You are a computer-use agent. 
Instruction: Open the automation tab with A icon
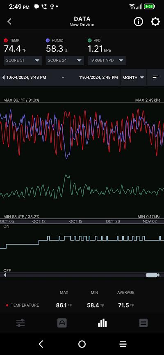coord(62,323)
